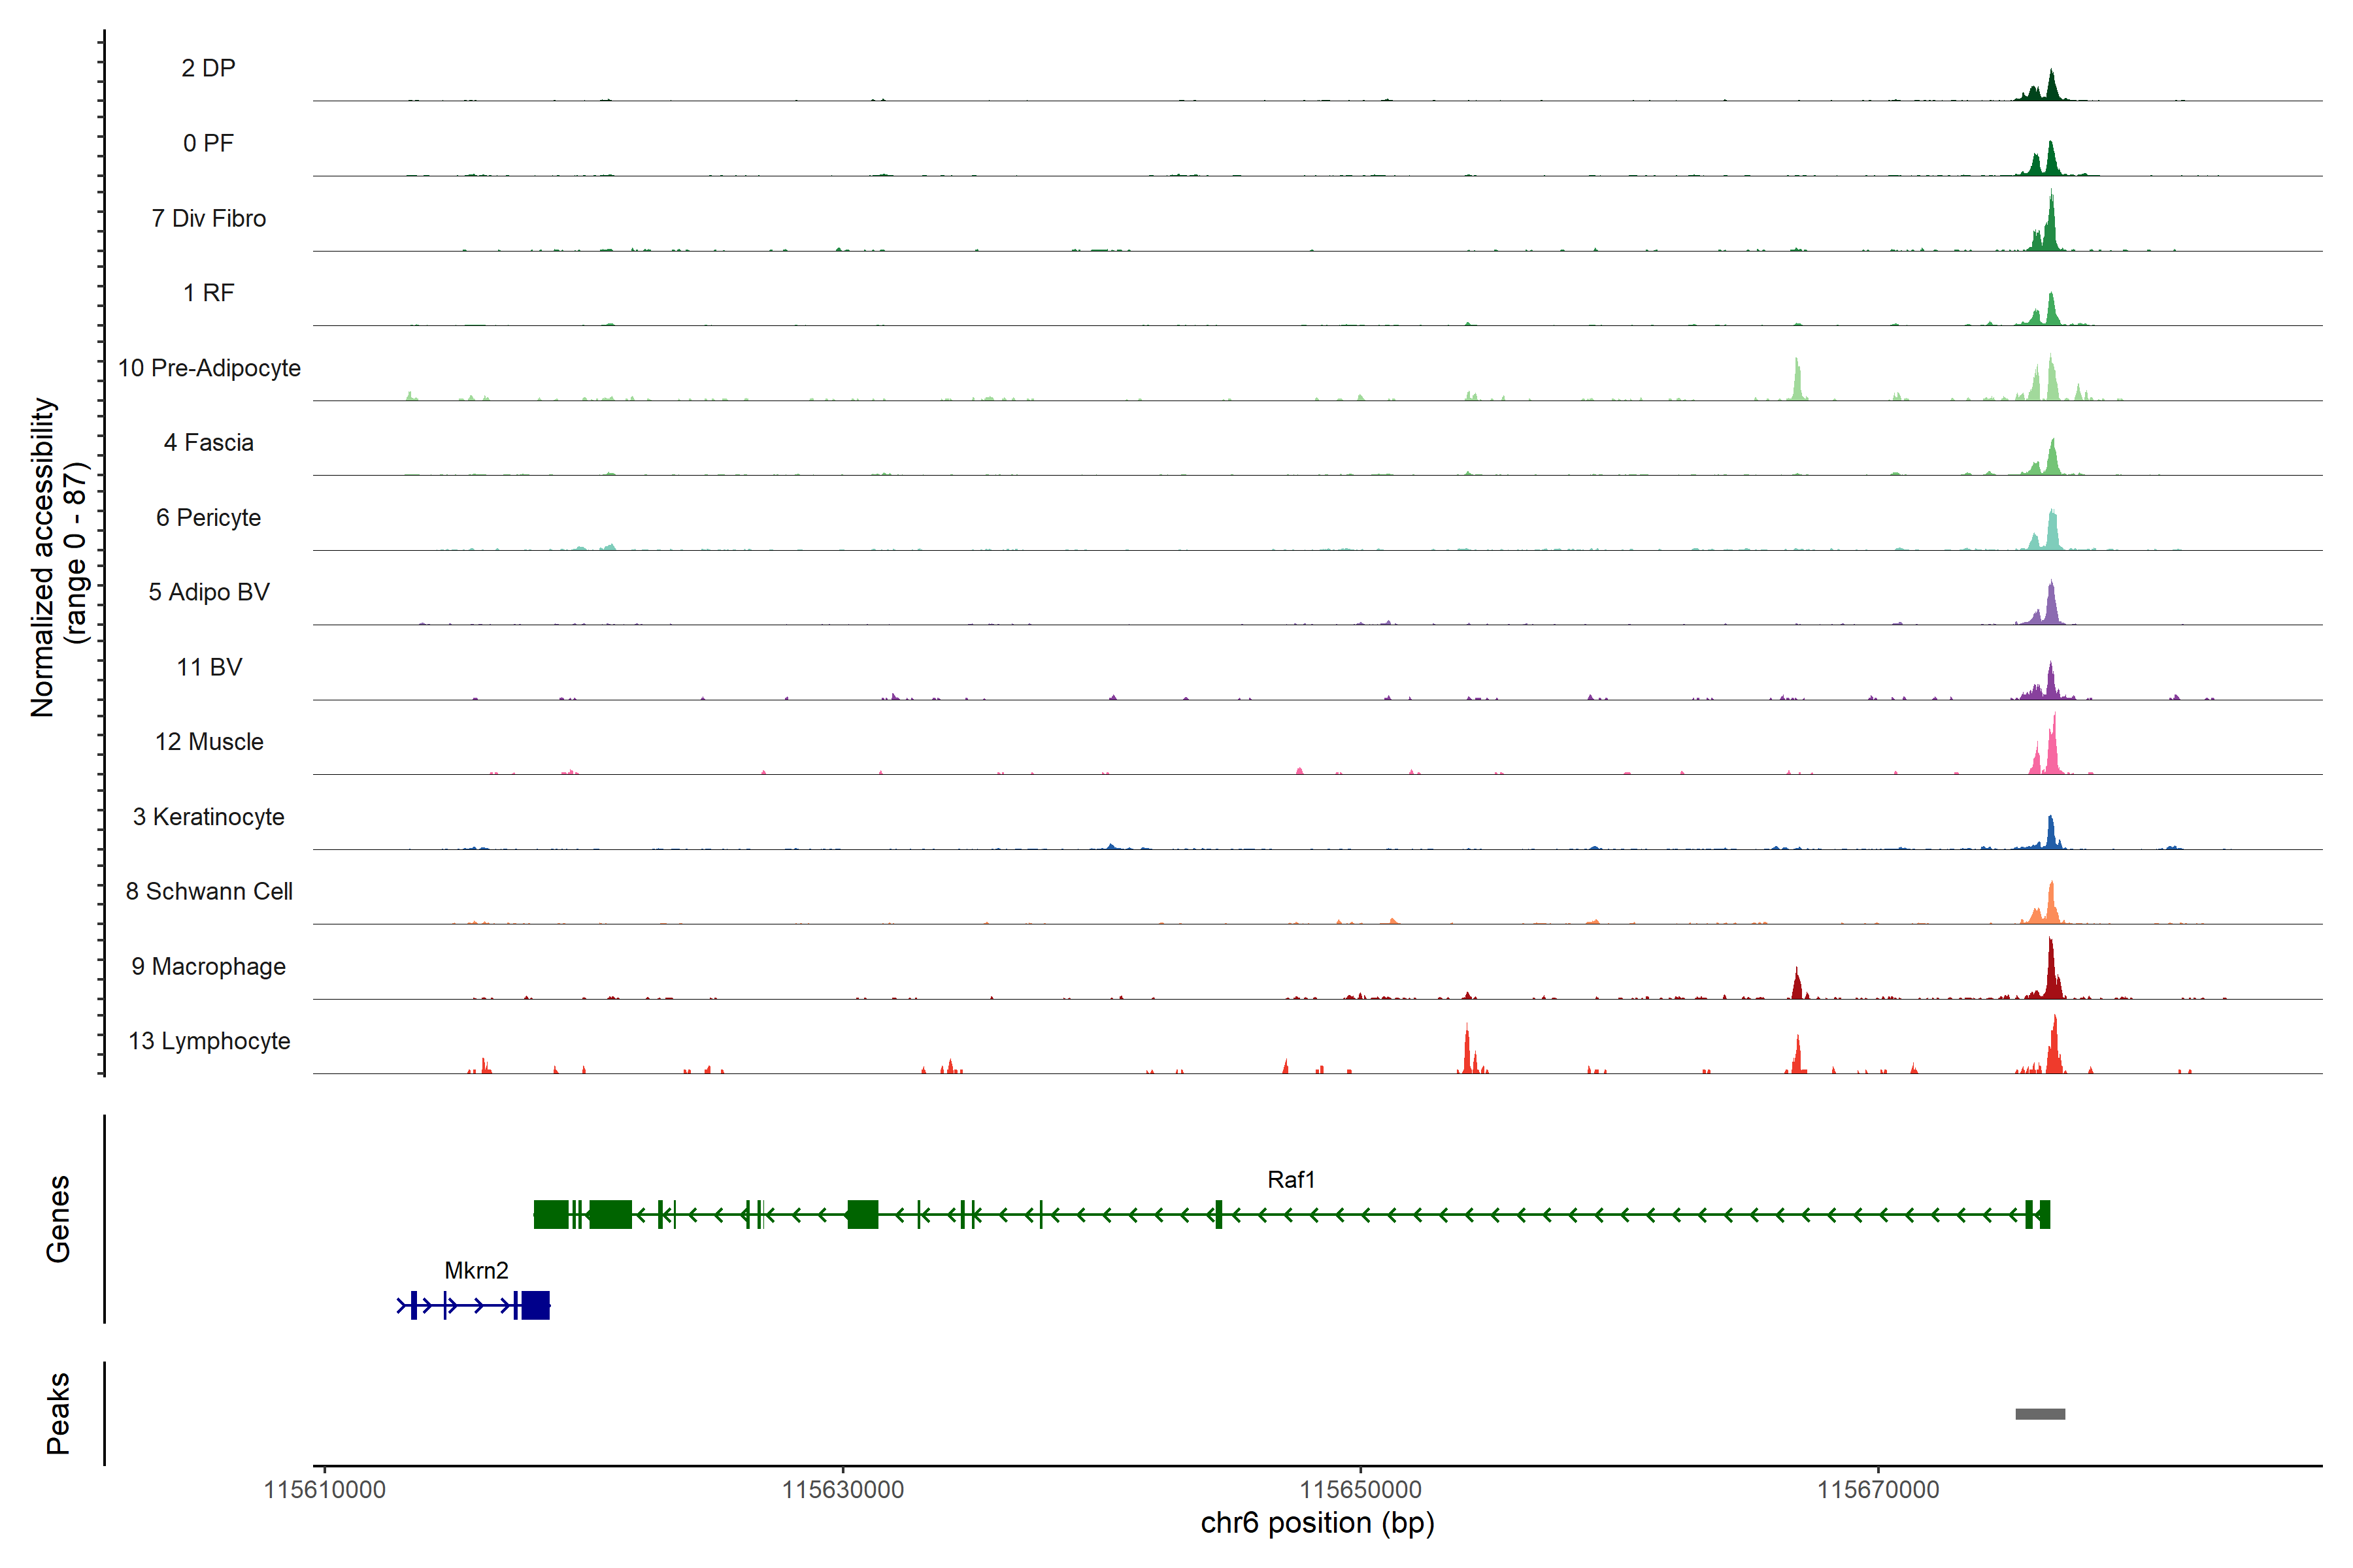Click the Mkrn2 gene label
Screen dimensions: 2353x1568
pos(476,1270)
